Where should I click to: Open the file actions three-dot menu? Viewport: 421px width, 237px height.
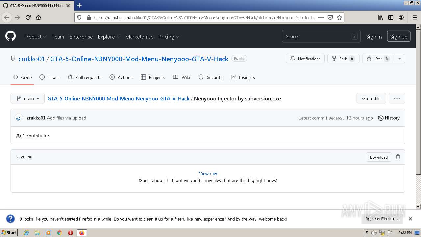coord(397,98)
